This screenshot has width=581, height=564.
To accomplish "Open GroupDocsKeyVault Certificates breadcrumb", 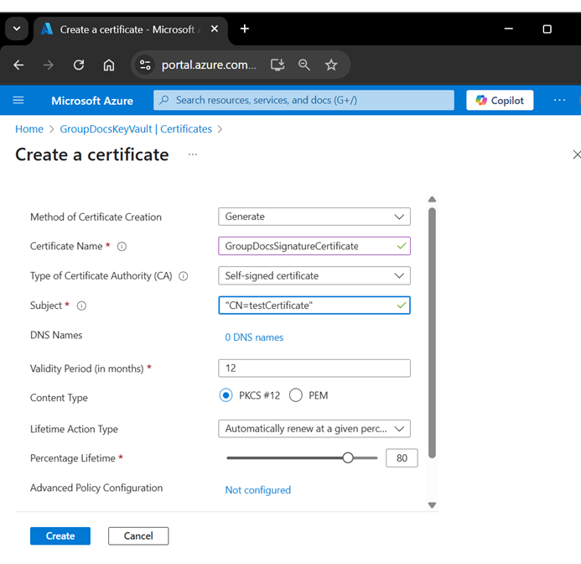I will (x=136, y=129).
